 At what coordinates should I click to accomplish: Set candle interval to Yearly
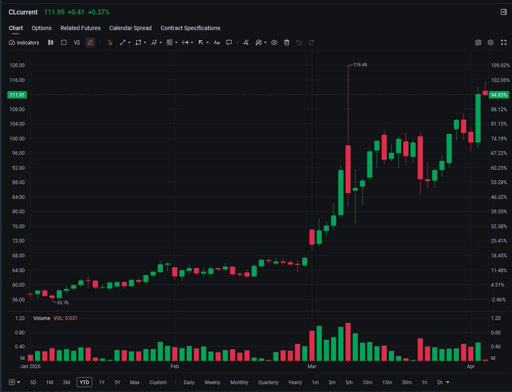point(295,382)
